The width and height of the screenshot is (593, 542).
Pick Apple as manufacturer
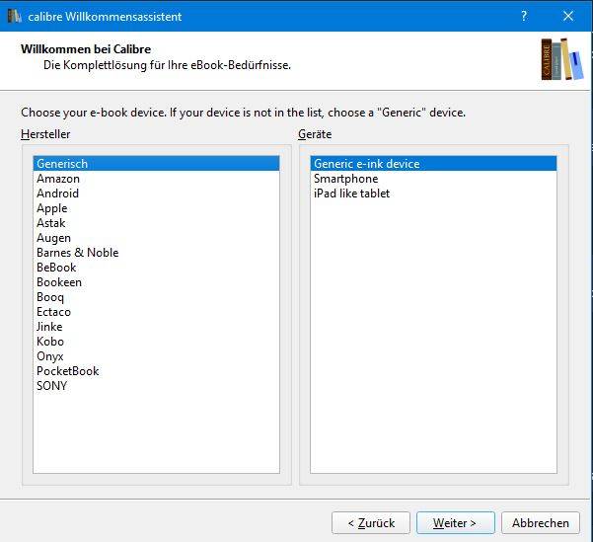point(156,208)
